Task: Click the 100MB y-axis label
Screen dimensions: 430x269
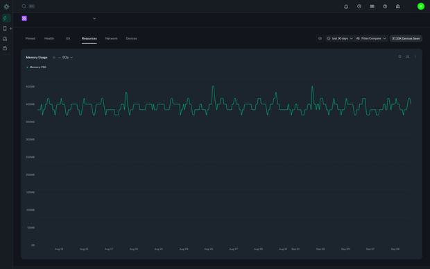Action: click(x=30, y=210)
